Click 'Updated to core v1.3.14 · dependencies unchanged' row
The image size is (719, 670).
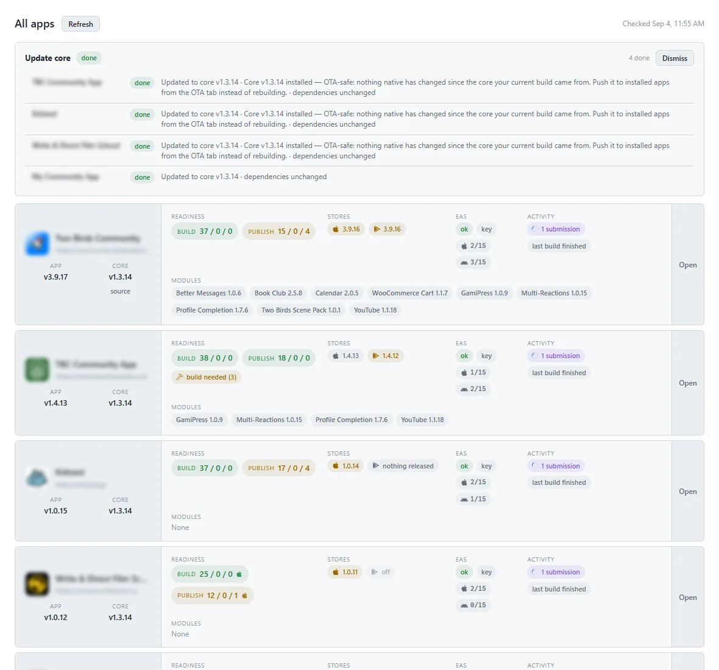coord(359,177)
